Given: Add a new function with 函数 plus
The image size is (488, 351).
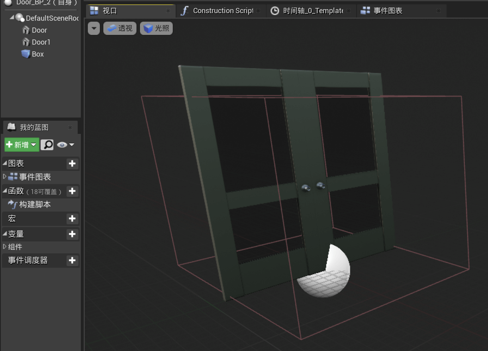Looking at the screenshot, I should [x=72, y=191].
